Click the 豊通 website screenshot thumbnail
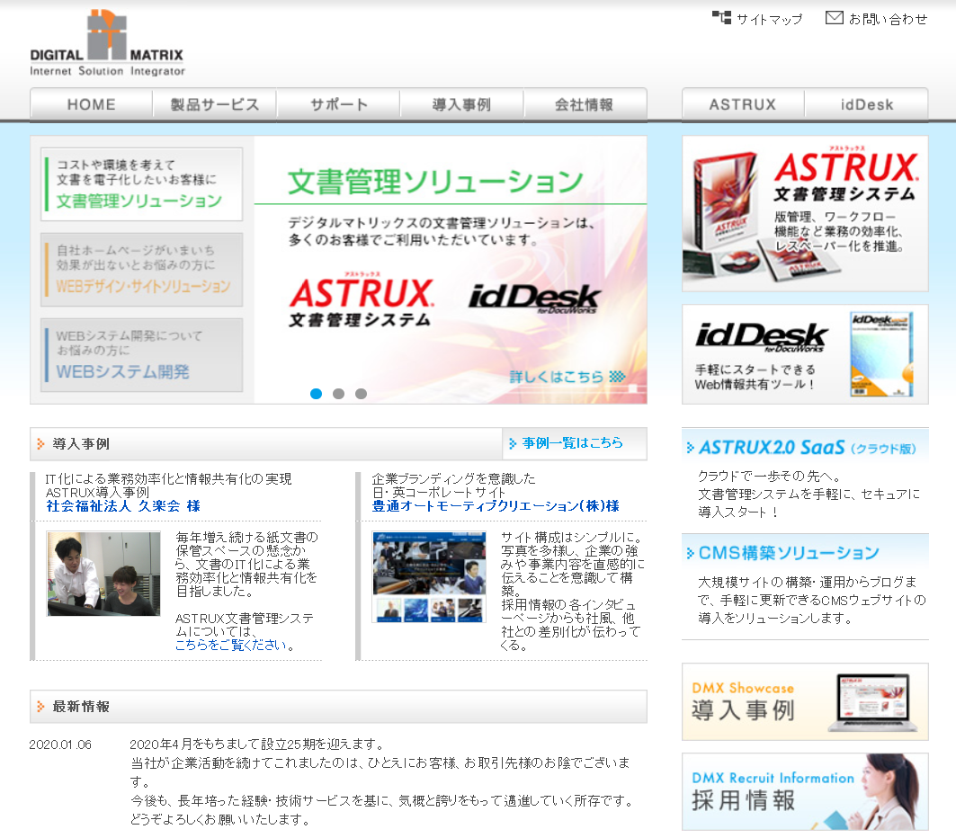 pos(429,576)
